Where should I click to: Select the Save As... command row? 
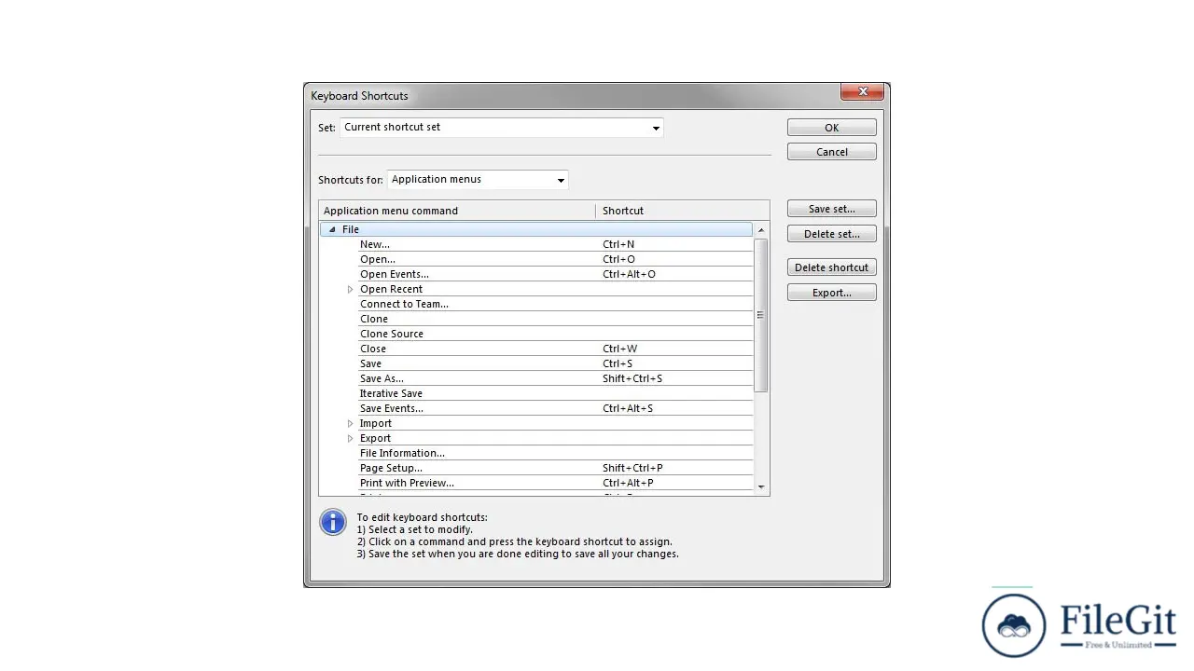pyautogui.click(x=555, y=378)
